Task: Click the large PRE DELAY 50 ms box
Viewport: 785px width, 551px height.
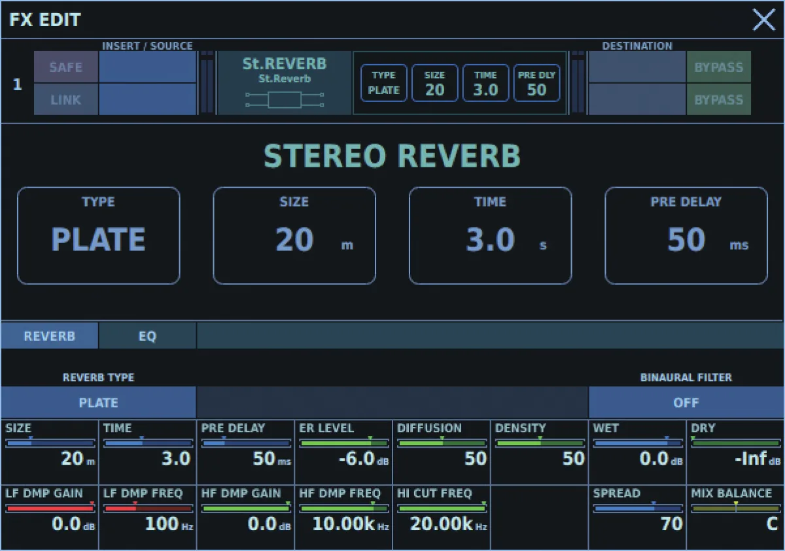Action: (686, 236)
